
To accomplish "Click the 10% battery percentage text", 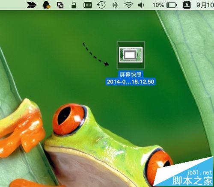I will point(158,5).
